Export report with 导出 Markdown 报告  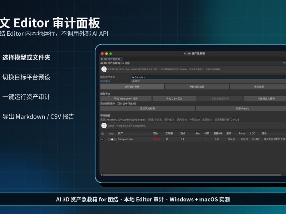[x=126, y=99]
